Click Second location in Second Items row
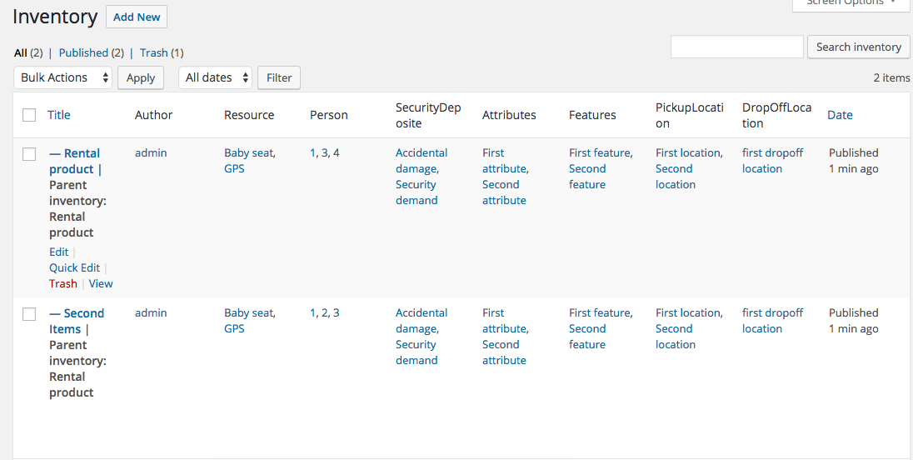 point(676,337)
